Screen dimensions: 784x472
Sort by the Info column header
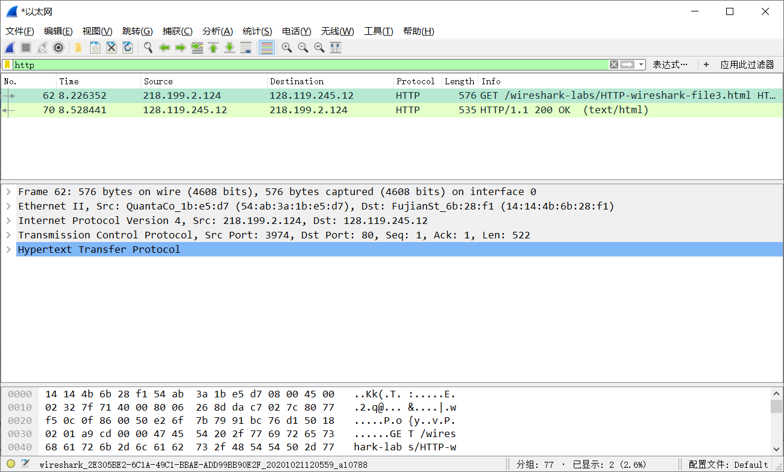pyautogui.click(x=631, y=81)
